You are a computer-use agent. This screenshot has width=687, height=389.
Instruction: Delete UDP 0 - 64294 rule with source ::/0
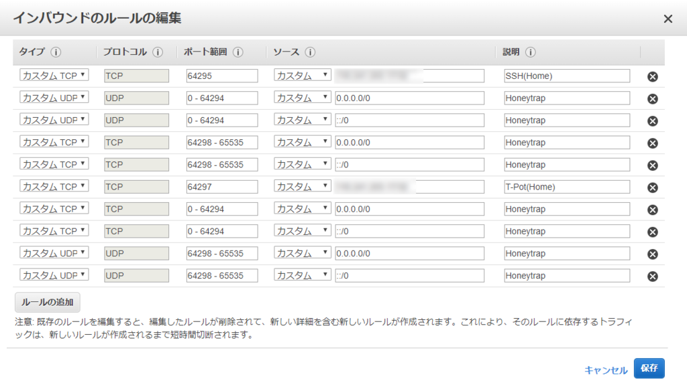652,121
